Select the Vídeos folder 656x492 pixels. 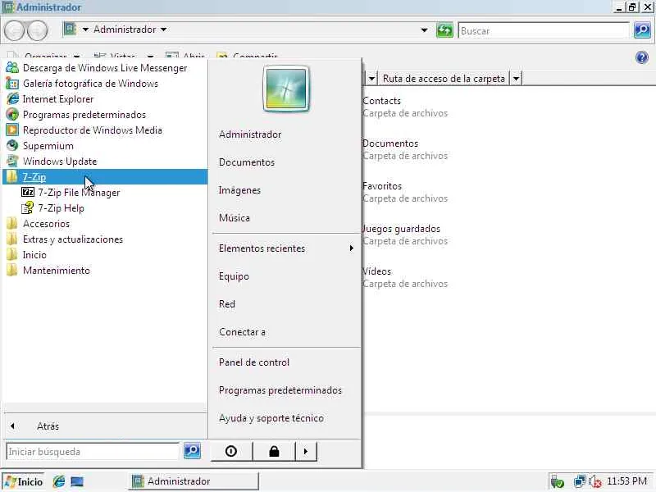click(x=404, y=277)
